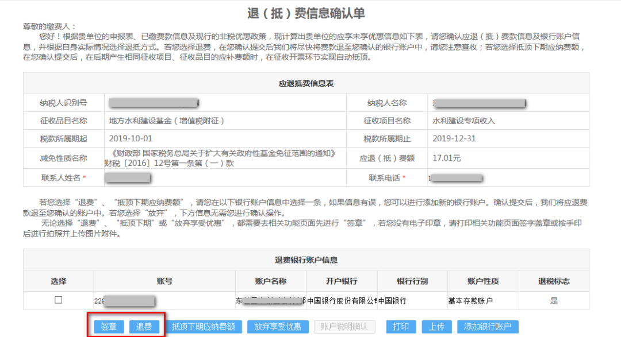Click the 退税标志 column header
Viewport: 621px width, 337px height.
554,281
